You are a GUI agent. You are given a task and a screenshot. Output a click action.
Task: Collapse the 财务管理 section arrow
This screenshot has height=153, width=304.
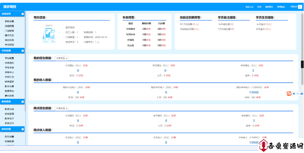pyautogui.click(x=23, y=129)
